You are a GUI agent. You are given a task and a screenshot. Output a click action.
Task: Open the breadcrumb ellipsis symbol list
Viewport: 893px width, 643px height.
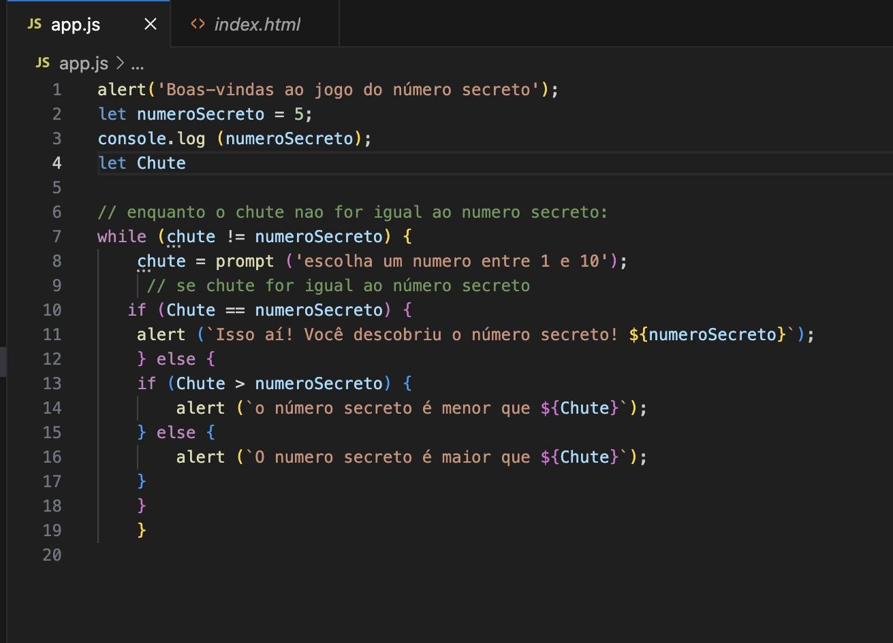[138, 64]
